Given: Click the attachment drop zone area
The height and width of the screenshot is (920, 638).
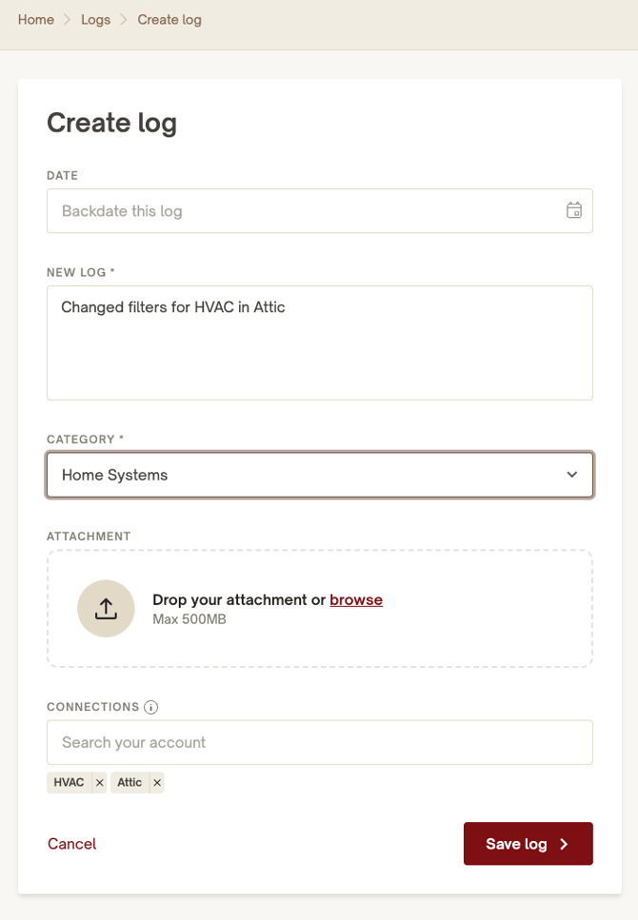Looking at the screenshot, I should point(320,609).
